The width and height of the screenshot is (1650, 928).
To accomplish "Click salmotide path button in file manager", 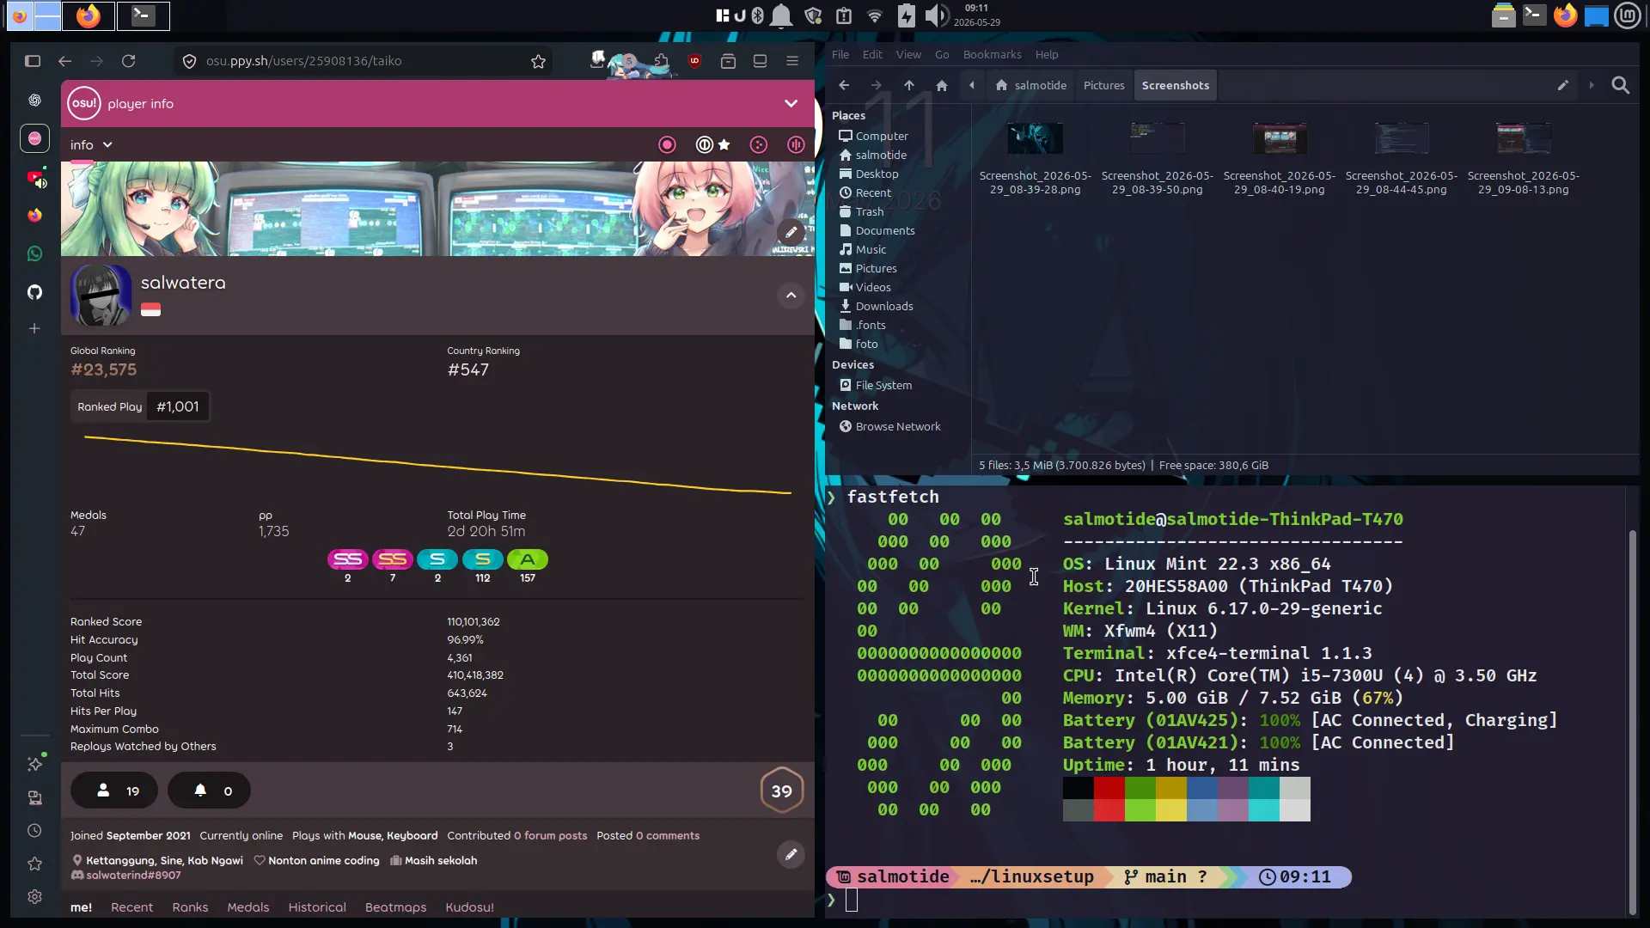I will (1030, 85).
